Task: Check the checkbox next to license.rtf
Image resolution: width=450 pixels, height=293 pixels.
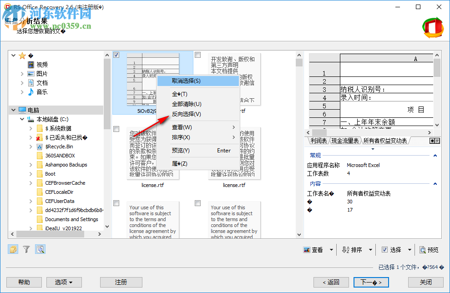Action: 116,128
